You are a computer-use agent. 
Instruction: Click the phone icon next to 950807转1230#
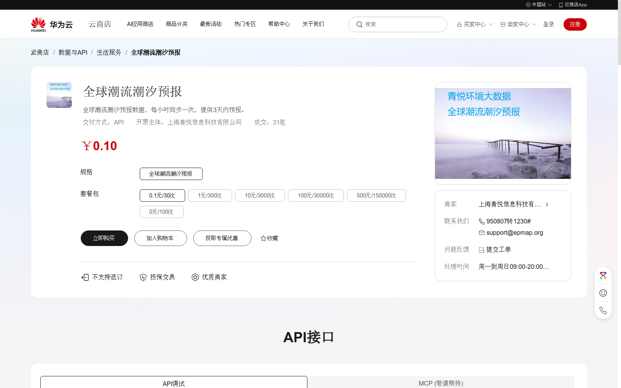pyautogui.click(x=481, y=221)
